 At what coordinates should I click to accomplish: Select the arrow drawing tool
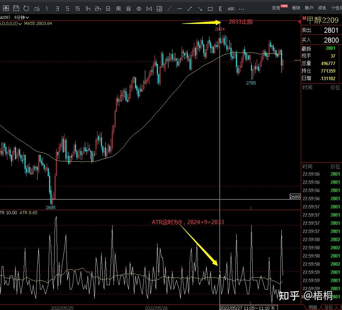pyautogui.click(x=200, y=9)
